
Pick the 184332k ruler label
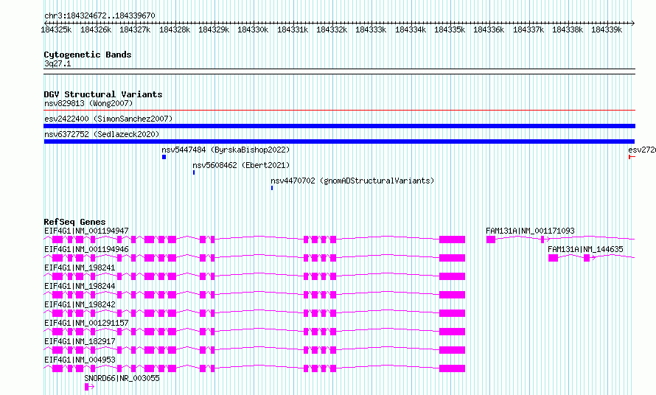[332, 29]
